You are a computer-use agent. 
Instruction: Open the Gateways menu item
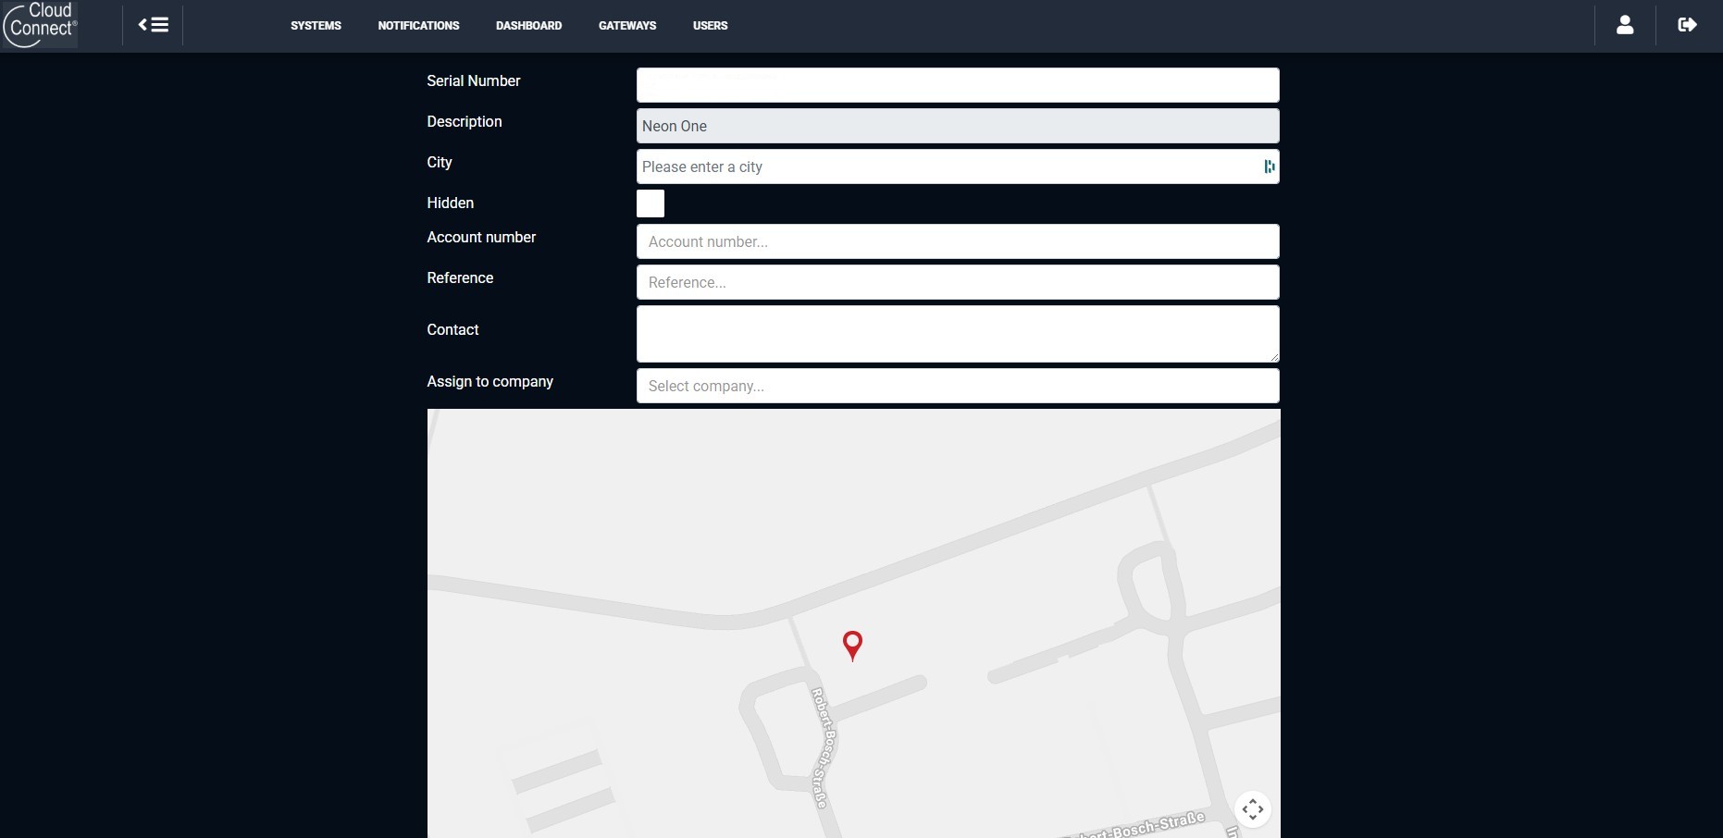click(x=627, y=26)
